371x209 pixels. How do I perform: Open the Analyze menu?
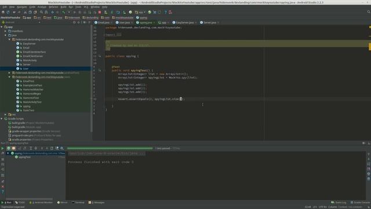tap(42, 7)
